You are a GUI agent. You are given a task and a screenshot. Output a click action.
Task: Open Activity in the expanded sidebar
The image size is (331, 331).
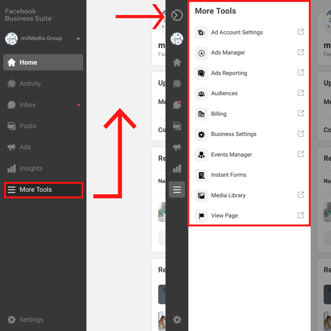click(43, 84)
